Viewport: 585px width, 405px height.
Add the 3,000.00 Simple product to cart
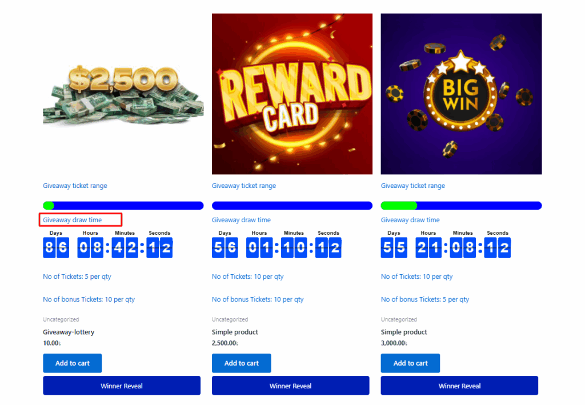point(410,363)
